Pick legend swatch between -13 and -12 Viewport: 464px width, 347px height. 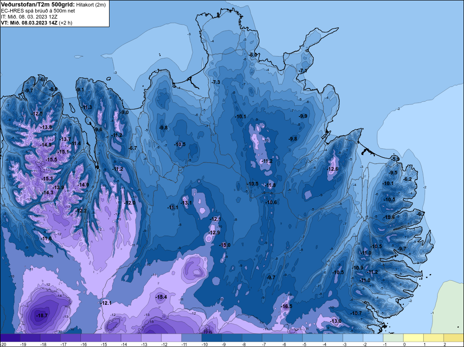tap(151, 338)
